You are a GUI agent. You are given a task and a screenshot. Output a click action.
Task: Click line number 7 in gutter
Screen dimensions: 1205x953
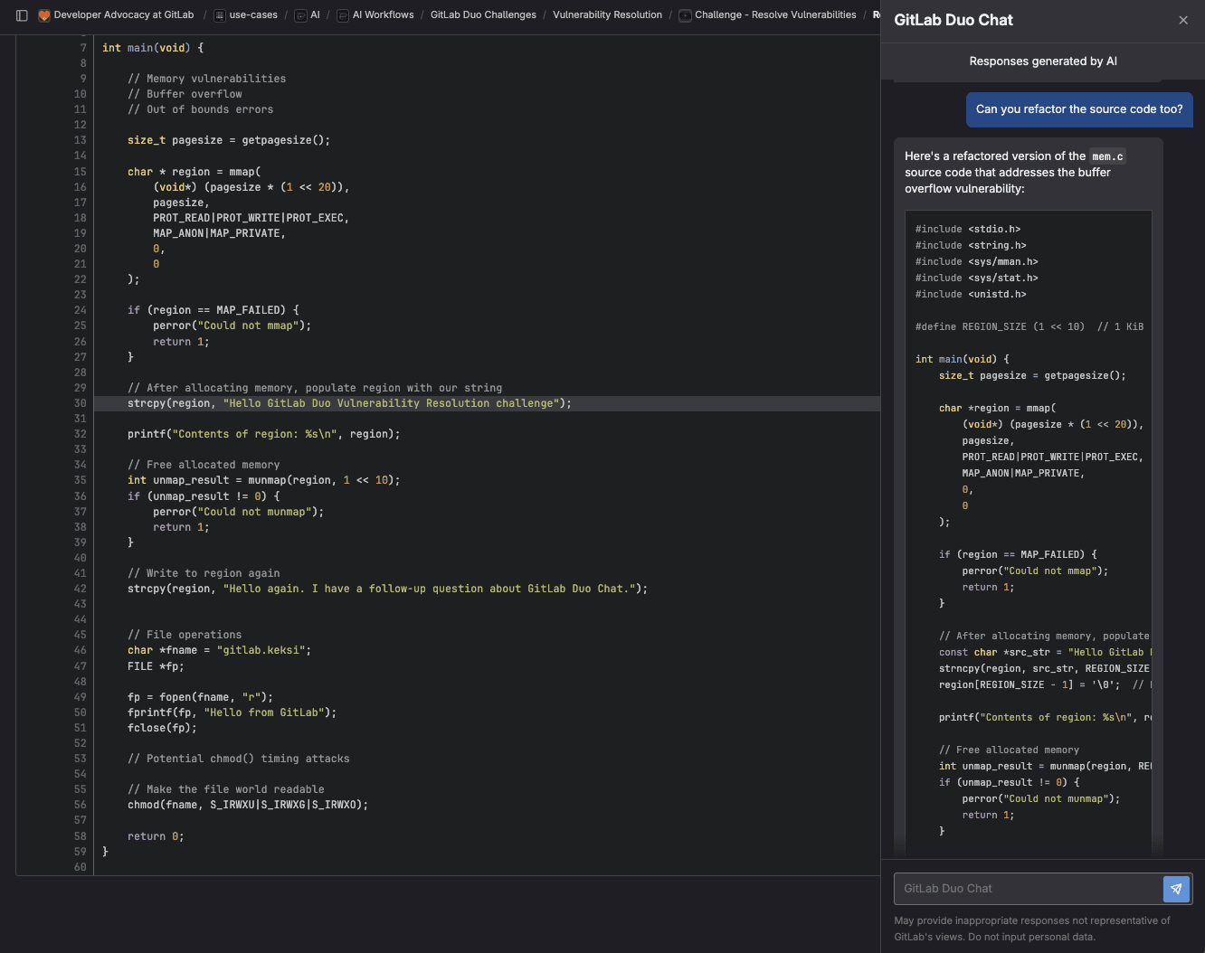click(x=83, y=48)
